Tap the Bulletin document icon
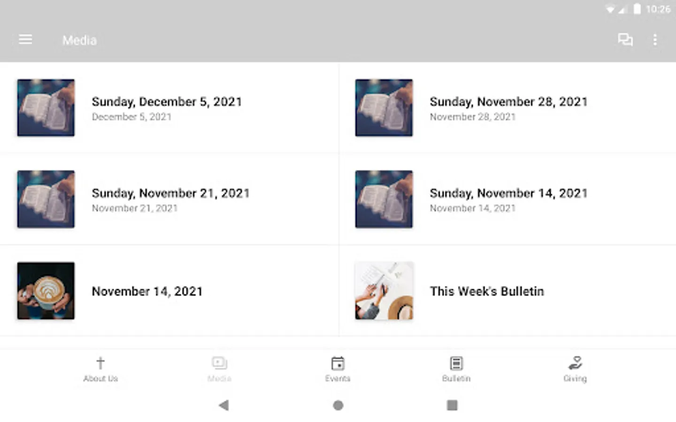 coord(456,363)
